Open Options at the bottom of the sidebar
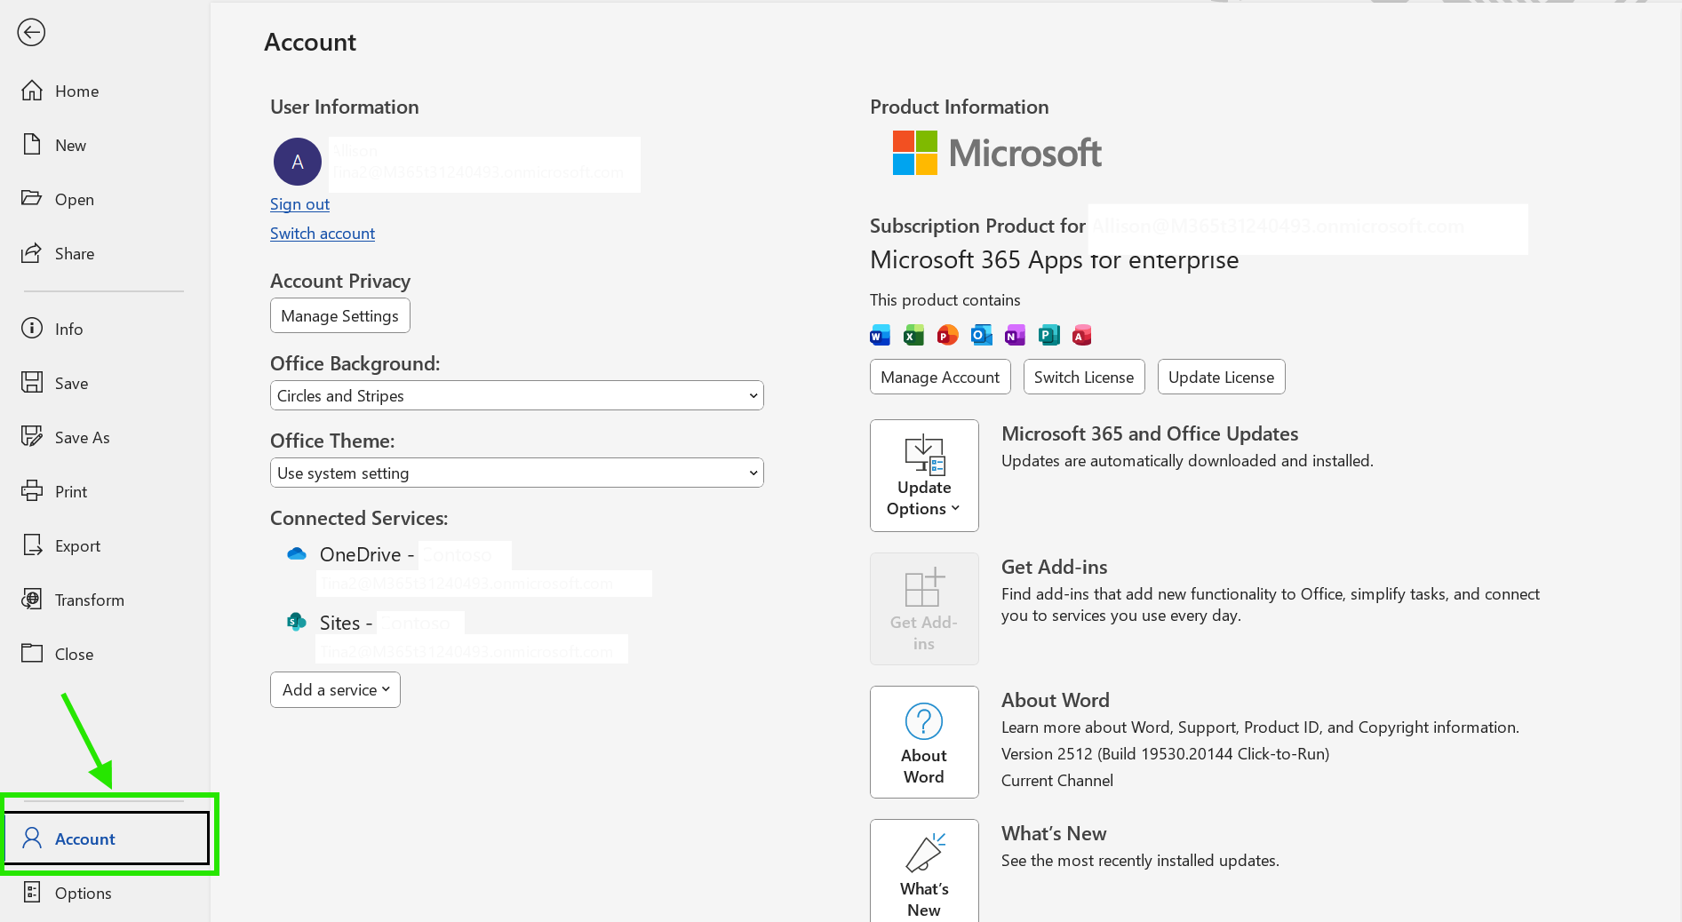 tap(105, 894)
